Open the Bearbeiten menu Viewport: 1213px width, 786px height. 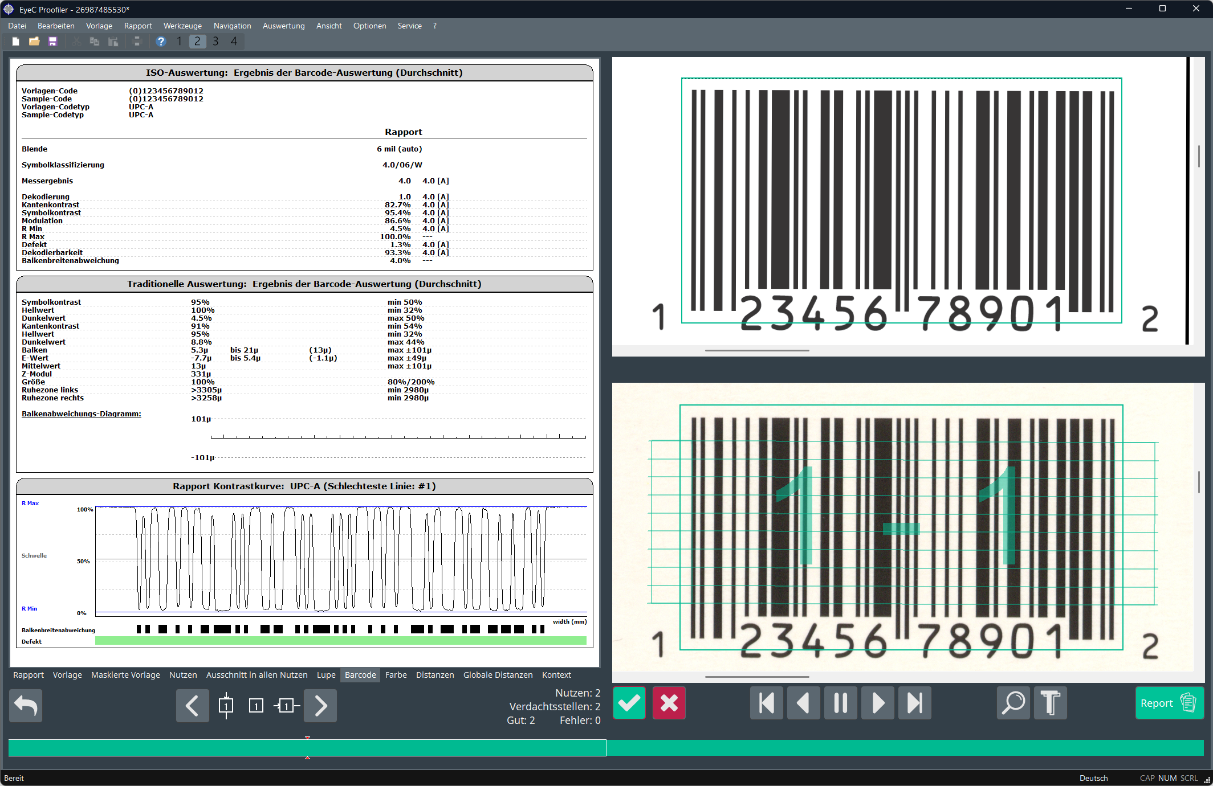coord(56,26)
